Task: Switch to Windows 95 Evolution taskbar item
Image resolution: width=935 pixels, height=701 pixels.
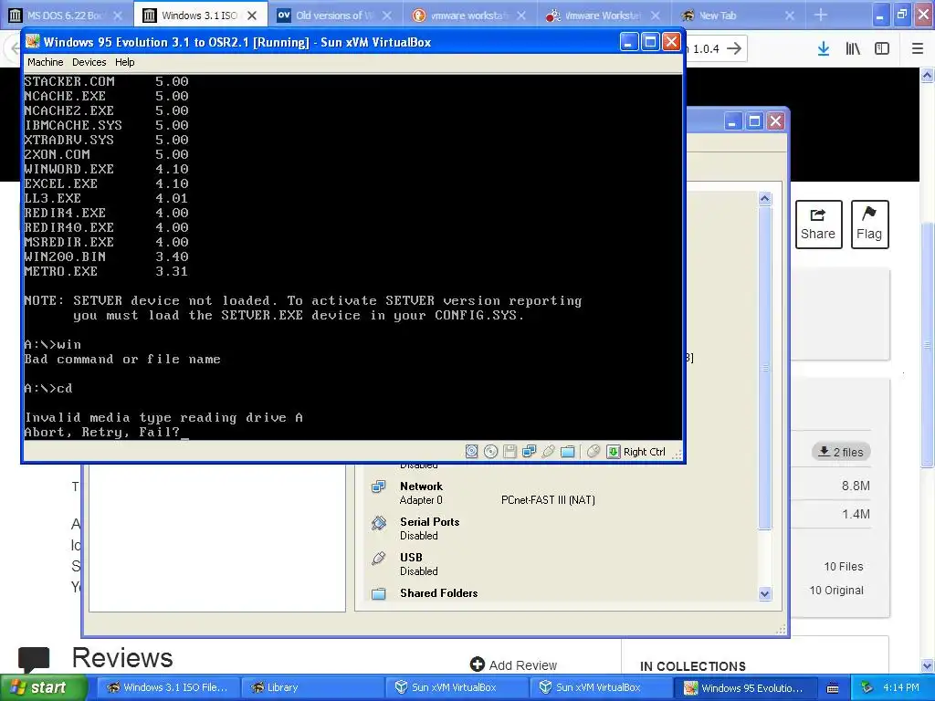Action: click(745, 687)
